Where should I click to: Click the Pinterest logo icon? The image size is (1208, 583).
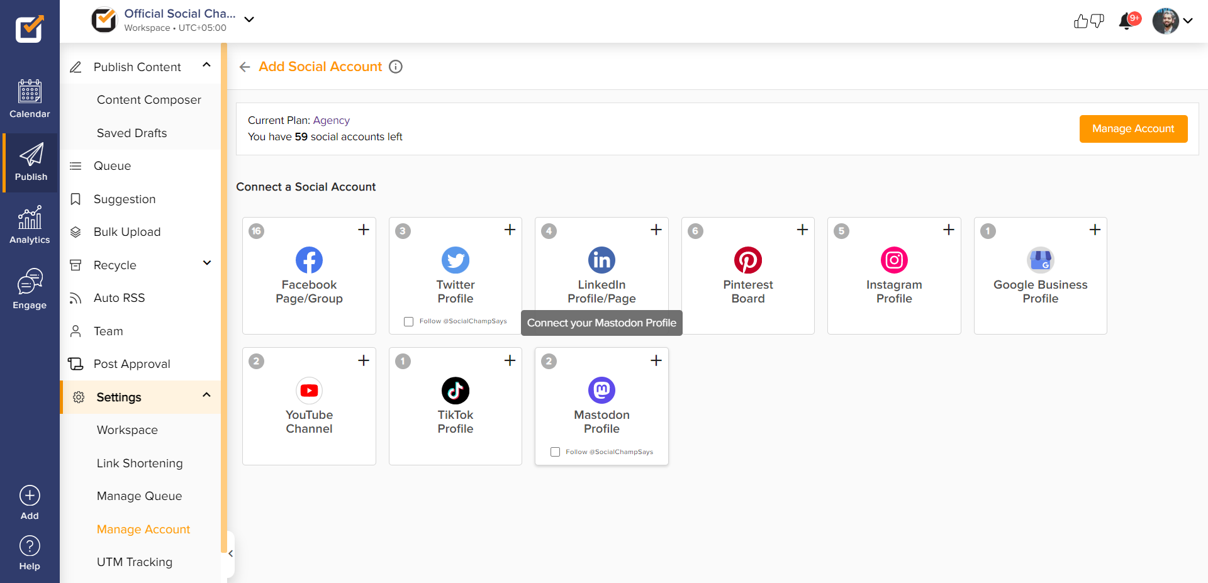[x=748, y=260]
